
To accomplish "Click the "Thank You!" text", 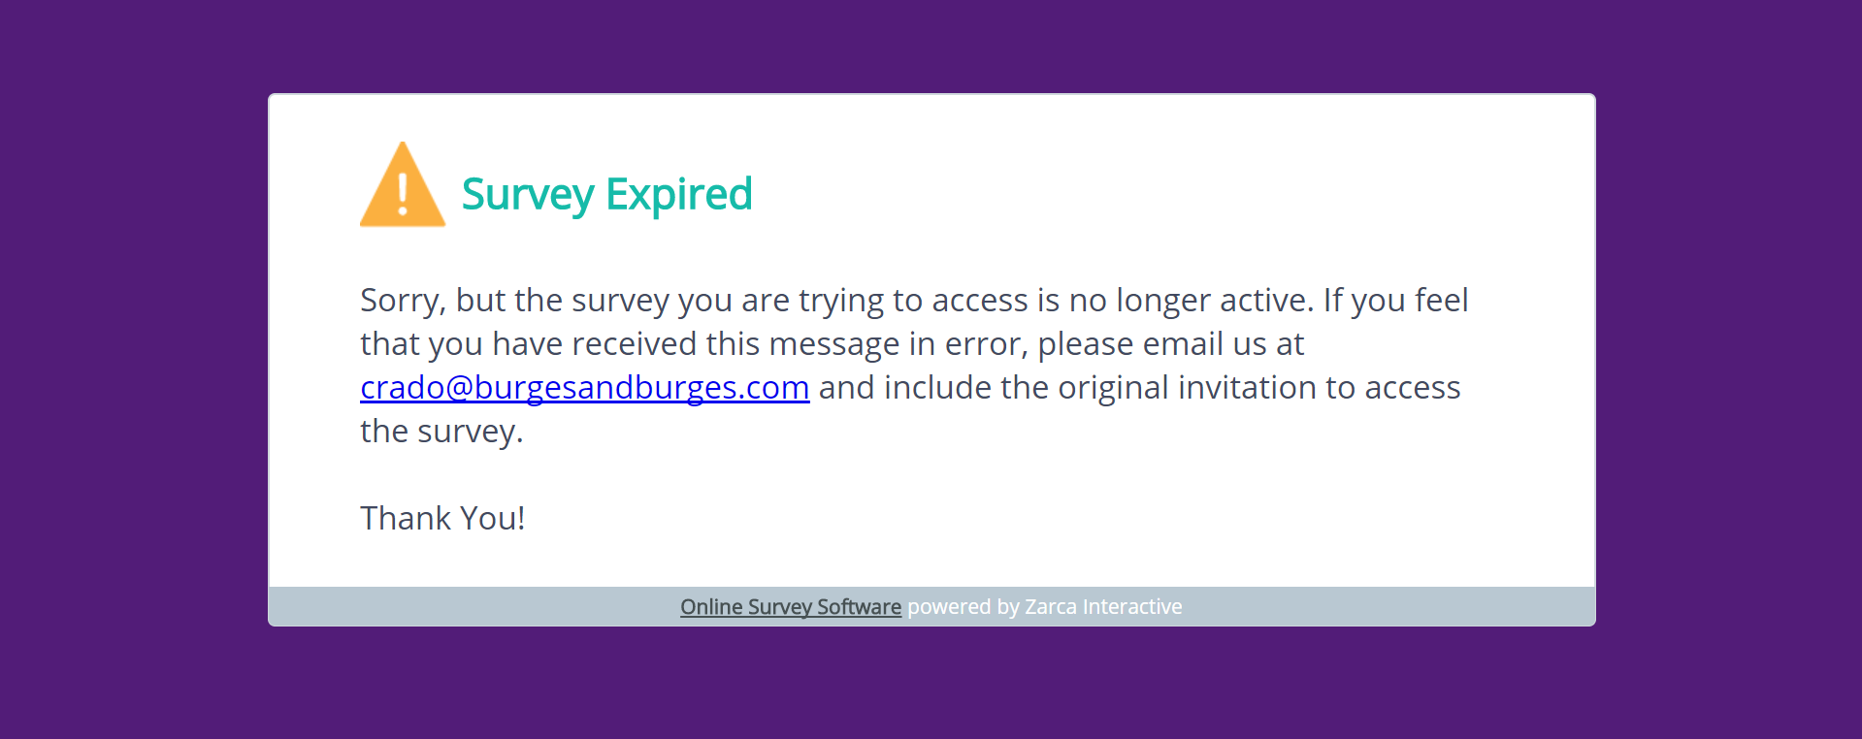I will pos(442,519).
